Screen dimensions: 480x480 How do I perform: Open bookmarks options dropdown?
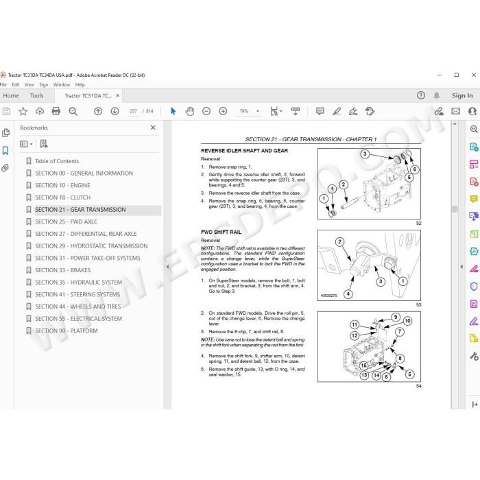click(26, 144)
